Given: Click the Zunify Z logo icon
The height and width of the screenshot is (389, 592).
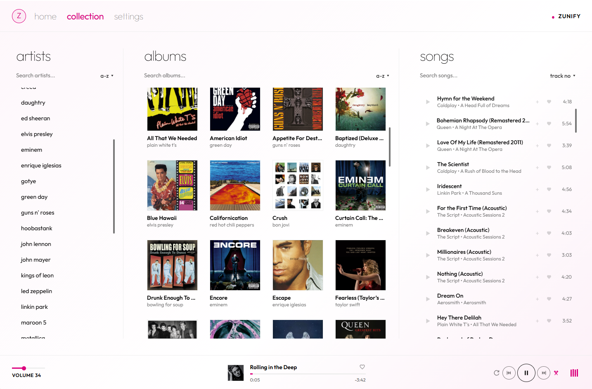Looking at the screenshot, I should tap(19, 16).
